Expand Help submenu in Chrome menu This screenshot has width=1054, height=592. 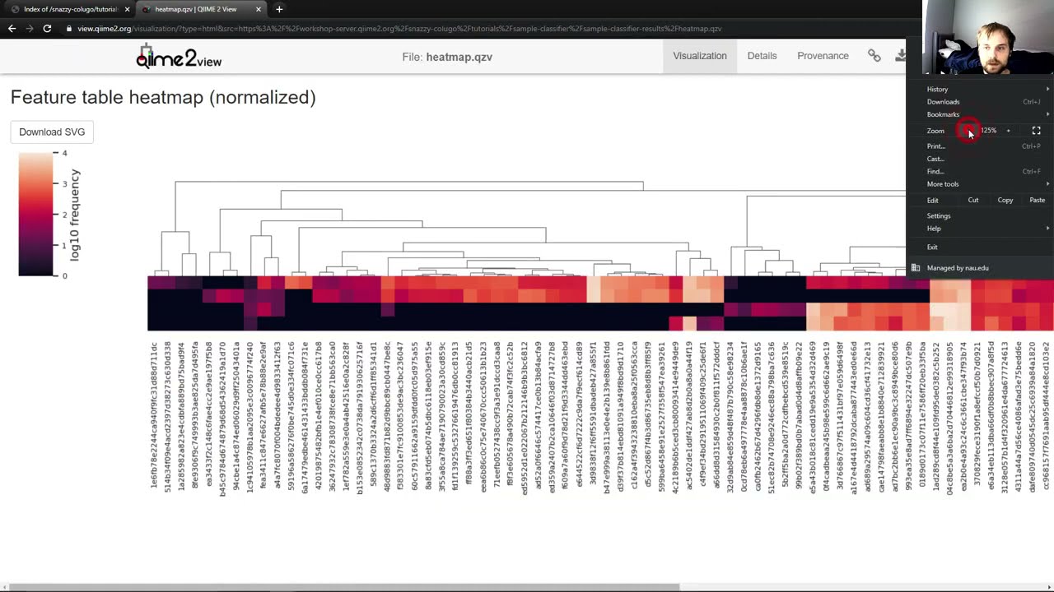980,229
